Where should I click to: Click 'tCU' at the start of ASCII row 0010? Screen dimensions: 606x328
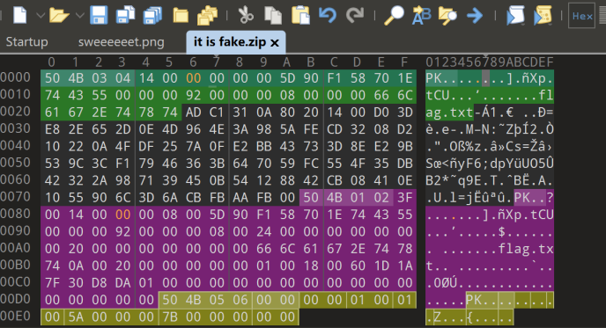438,95
